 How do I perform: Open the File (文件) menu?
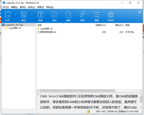coord(6,7)
